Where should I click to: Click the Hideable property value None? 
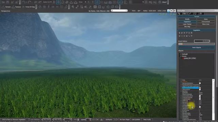201,93
